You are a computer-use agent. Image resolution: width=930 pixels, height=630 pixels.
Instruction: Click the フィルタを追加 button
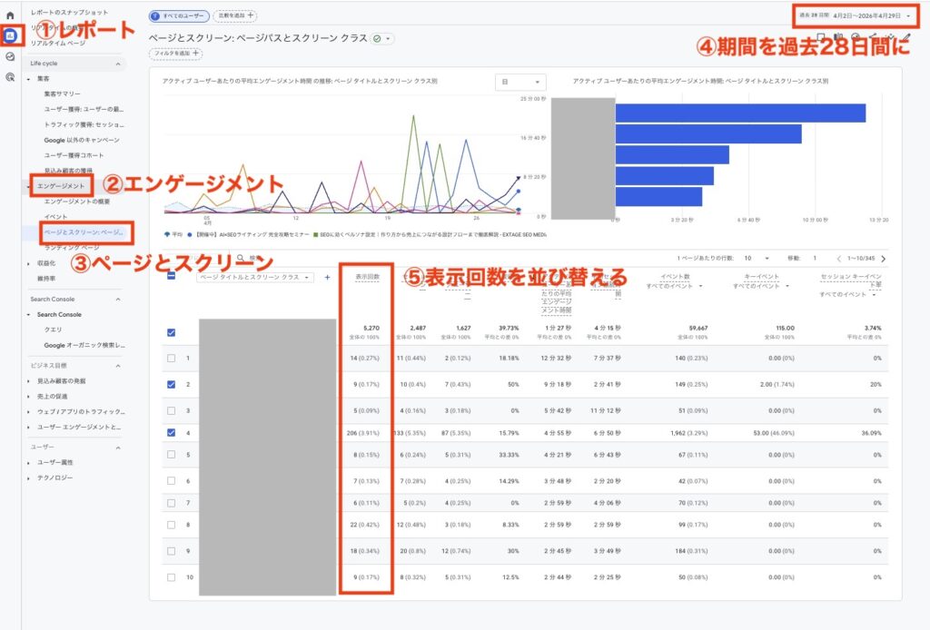pos(175,54)
